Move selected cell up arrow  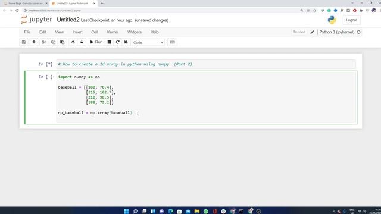[x=73, y=42]
